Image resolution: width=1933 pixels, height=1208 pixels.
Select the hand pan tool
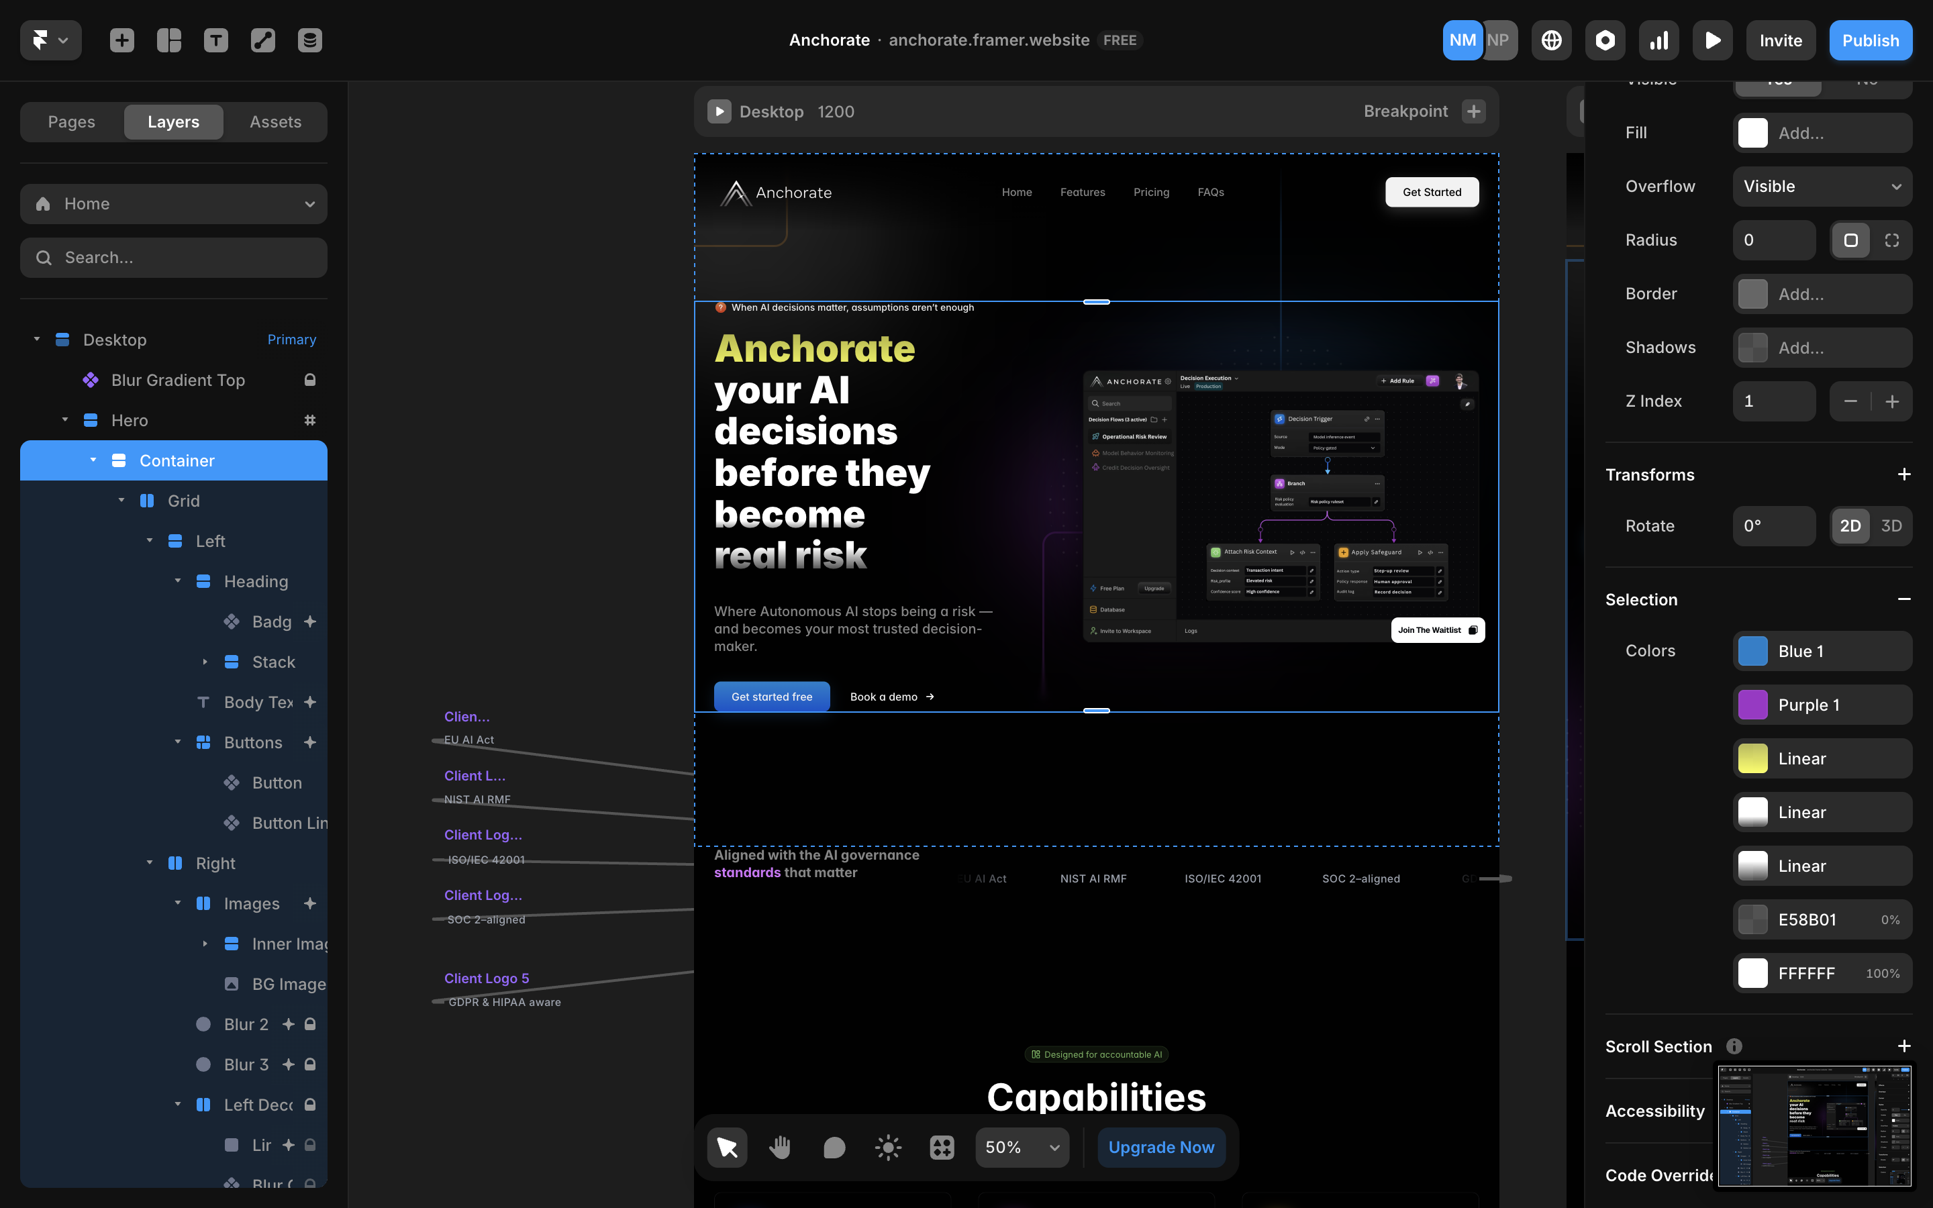(x=780, y=1148)
